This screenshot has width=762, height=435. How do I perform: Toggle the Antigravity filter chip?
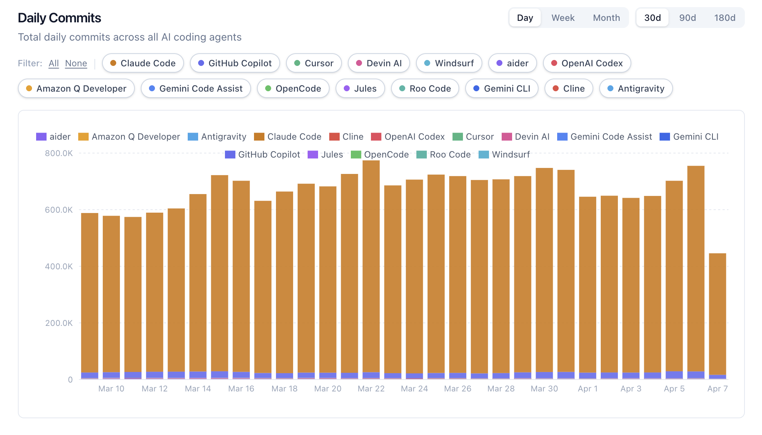(x=636, y=89)
